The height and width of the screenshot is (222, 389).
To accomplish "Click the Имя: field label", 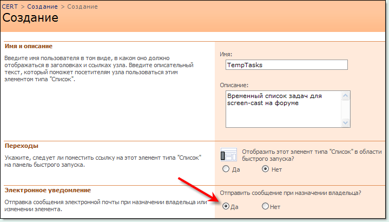I will 226,54.
